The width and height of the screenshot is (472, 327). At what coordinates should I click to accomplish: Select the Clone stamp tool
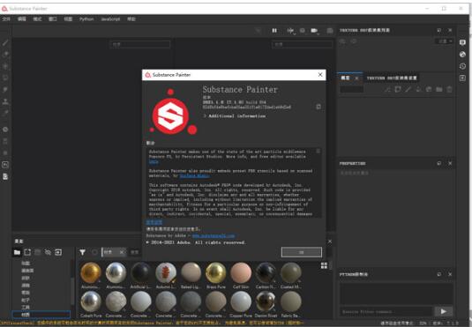(x=5, y=101)
